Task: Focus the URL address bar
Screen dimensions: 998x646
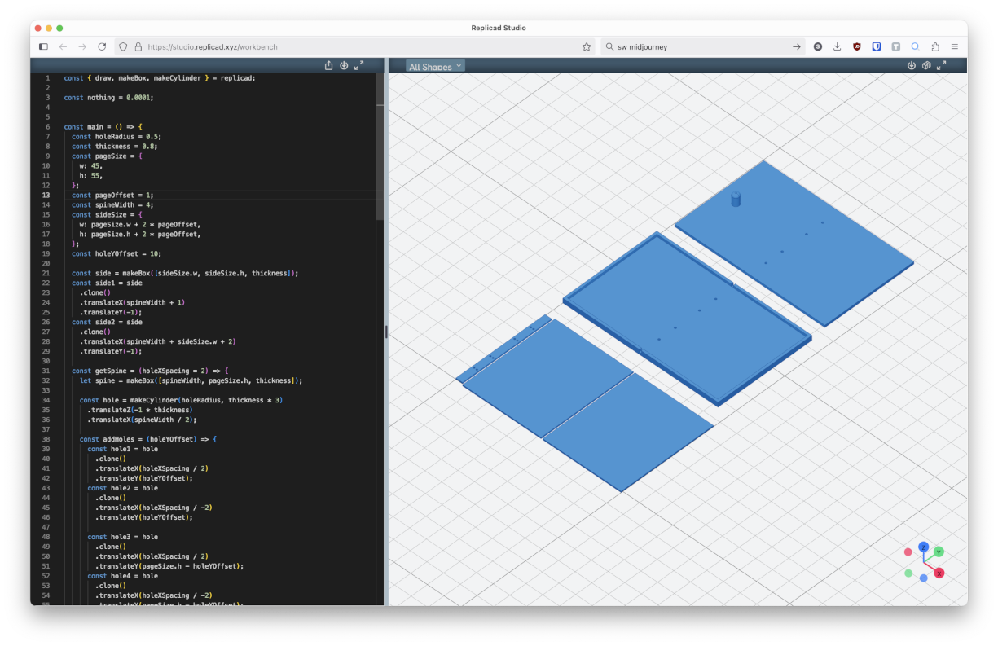Action: [x=357, y=47]
